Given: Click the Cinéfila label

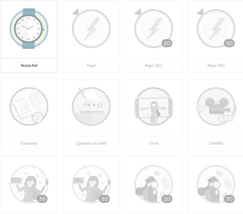Looking at the screenshot, I should (x=216, y=143).
